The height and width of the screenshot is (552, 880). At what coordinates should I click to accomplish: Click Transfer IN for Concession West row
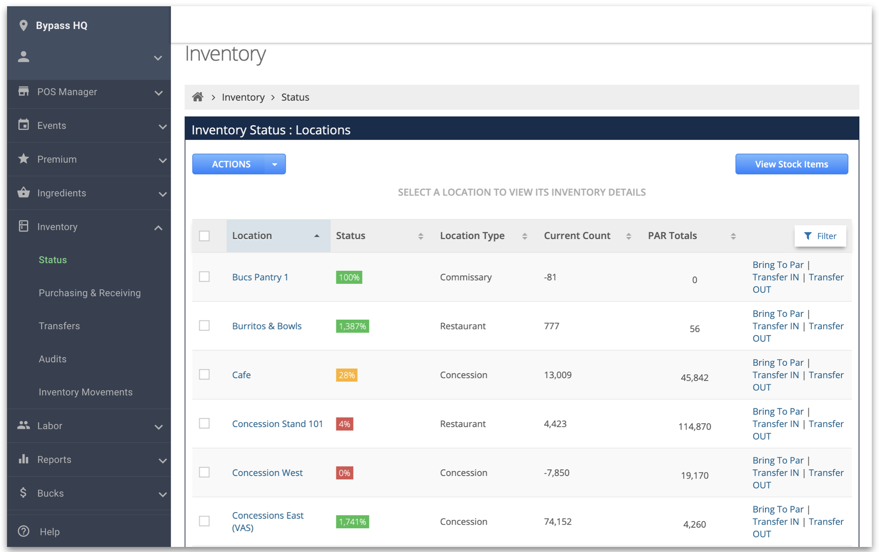coord(775,472)
